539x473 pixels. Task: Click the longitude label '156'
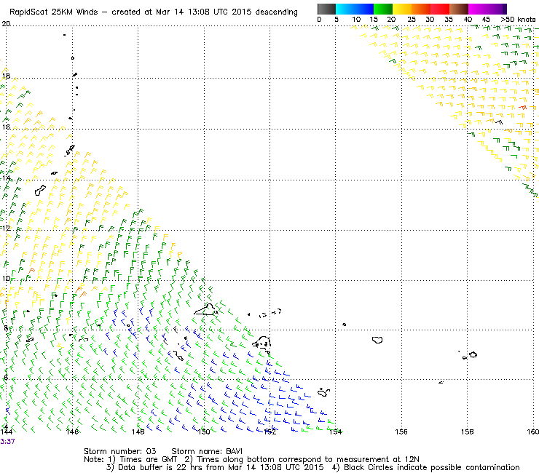point(401,432)
